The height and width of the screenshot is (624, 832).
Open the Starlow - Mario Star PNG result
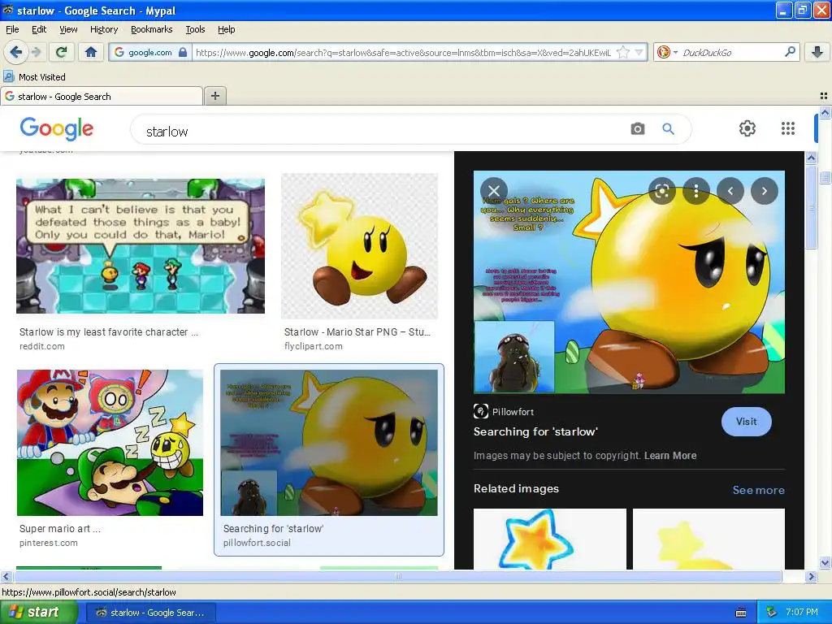click(357, 331)
